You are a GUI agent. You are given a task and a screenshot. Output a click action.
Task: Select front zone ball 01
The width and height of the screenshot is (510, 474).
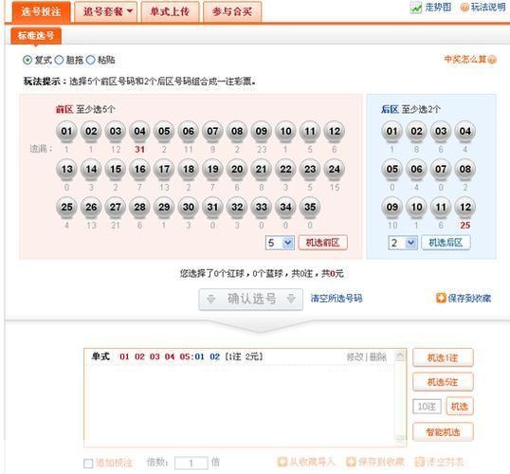pyautogui.click(x=66, y=131)
